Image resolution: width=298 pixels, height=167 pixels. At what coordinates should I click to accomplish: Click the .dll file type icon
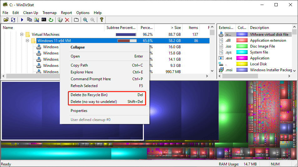pos(221,40)
